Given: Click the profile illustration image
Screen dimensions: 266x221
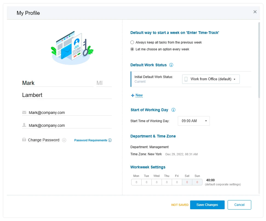Looking at the screenshot, I should coord(72,47).
